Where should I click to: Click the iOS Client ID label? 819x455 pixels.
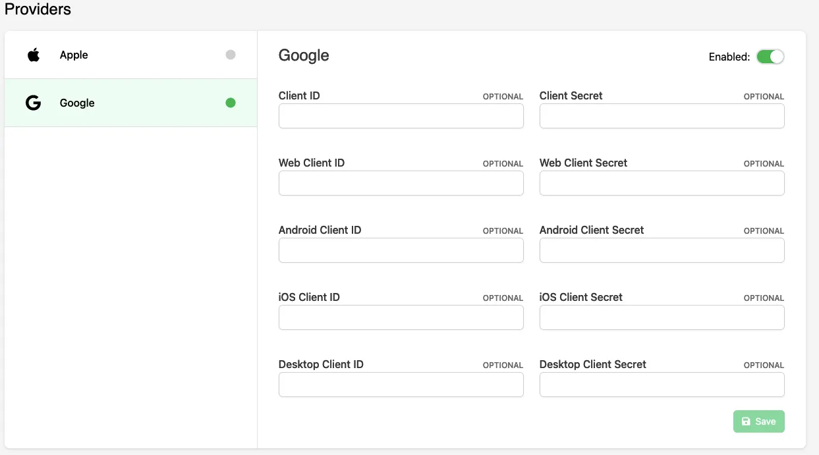[x=309, y=297]
